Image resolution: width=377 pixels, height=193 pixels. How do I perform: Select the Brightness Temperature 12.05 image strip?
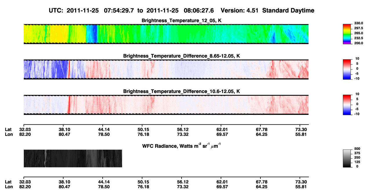pos(166,34)
